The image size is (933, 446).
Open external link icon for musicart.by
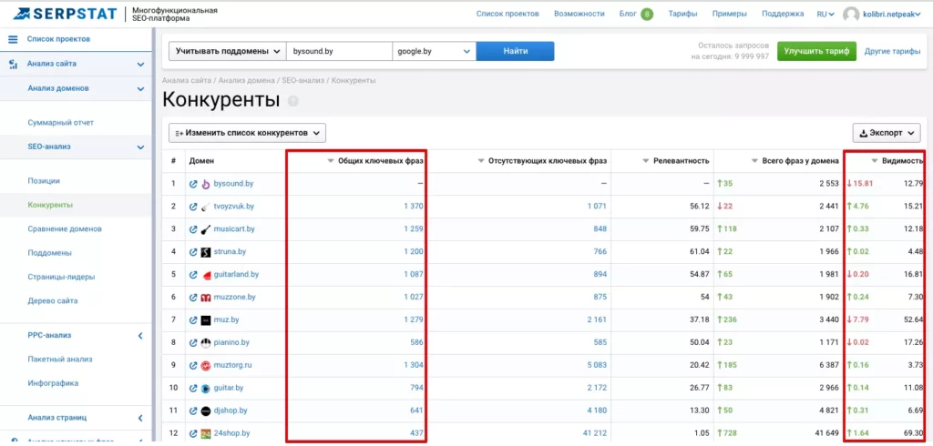(x=193, y=229)
